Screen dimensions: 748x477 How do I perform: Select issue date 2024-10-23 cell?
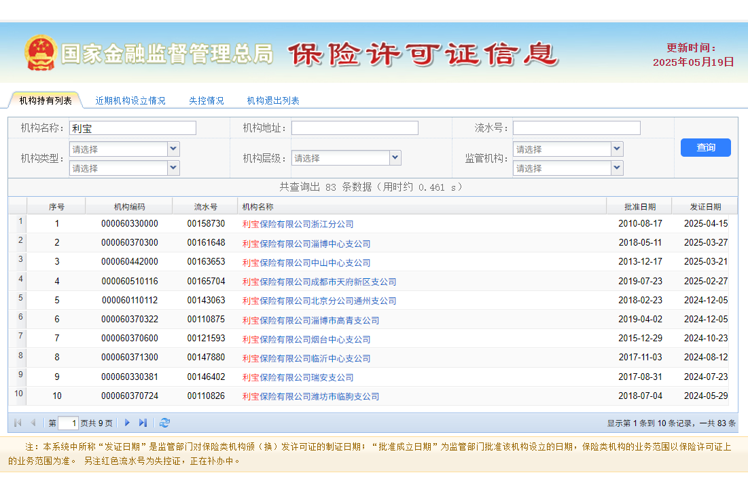click(706, 339)
